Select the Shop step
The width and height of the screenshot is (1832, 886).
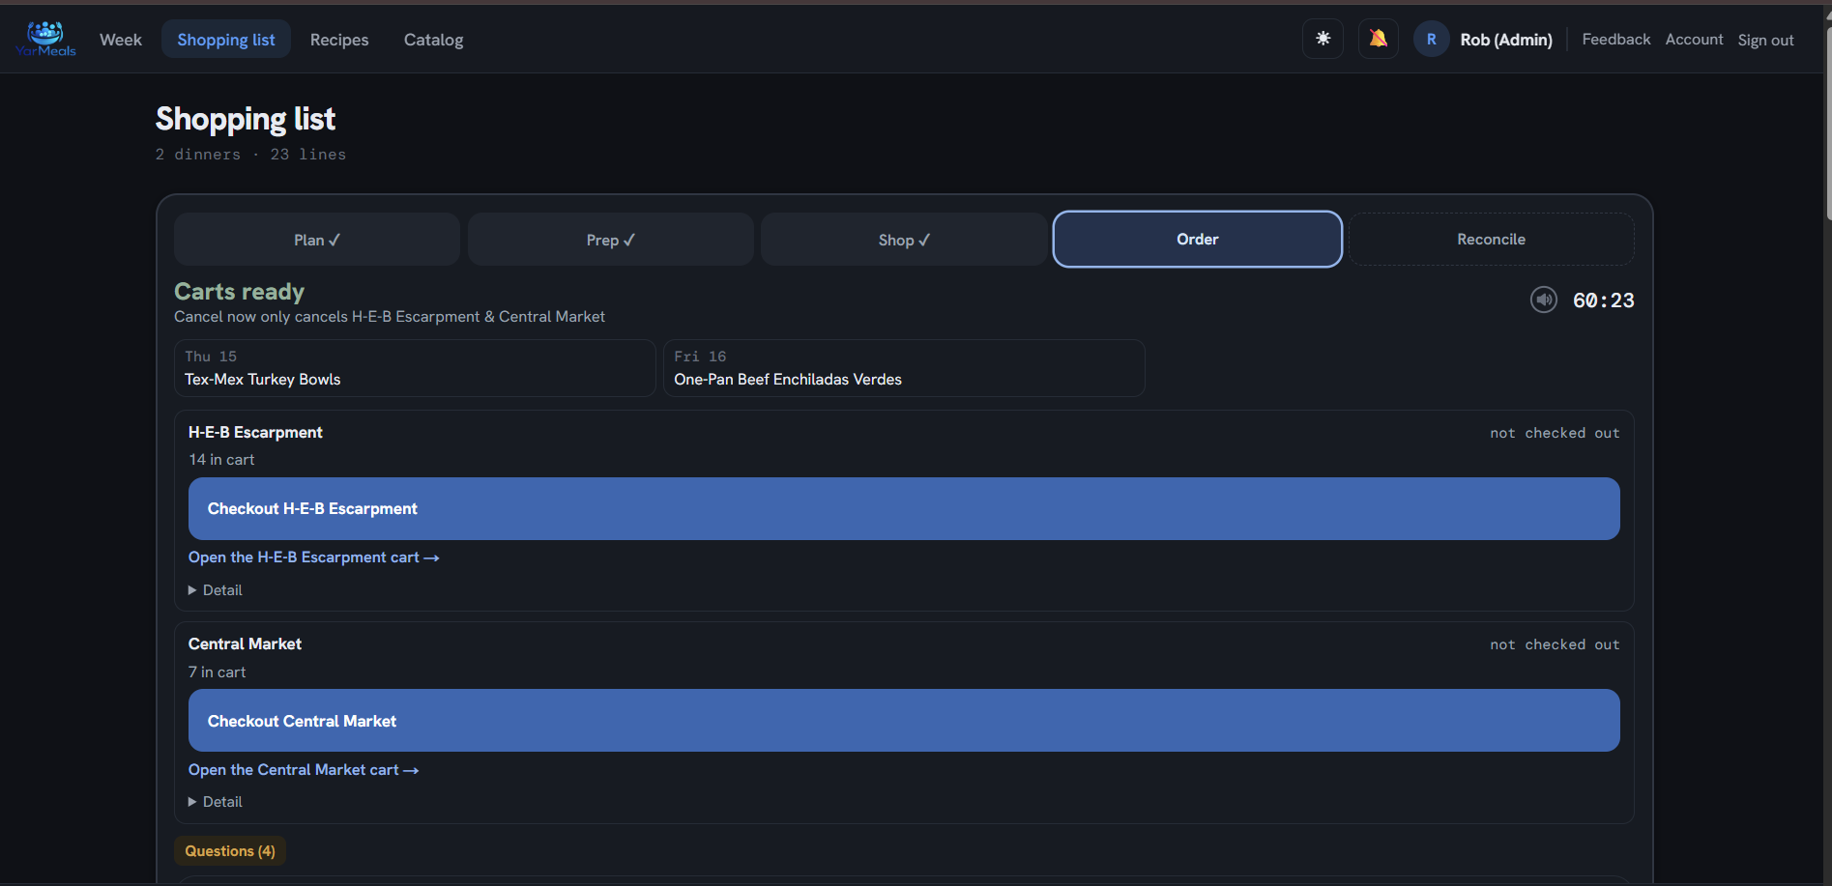pyautogui.click(x=904, y=240)
